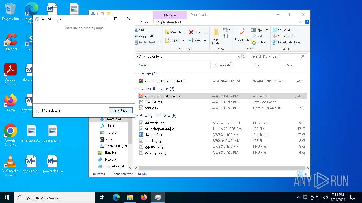Click the Manage contextual tab
362x203 pixels.
(x=170, y=15)
